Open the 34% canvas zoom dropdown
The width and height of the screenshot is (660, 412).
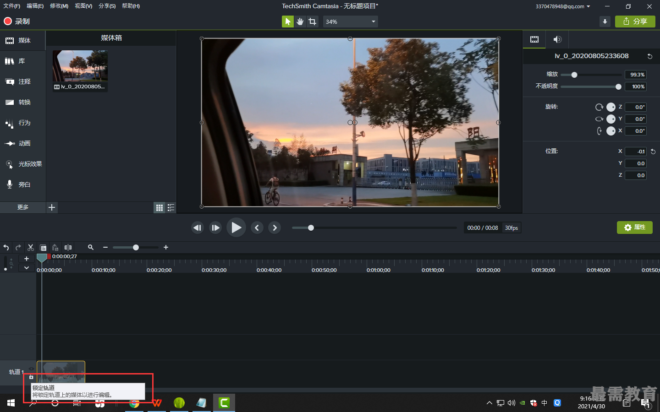coord(351,22)
